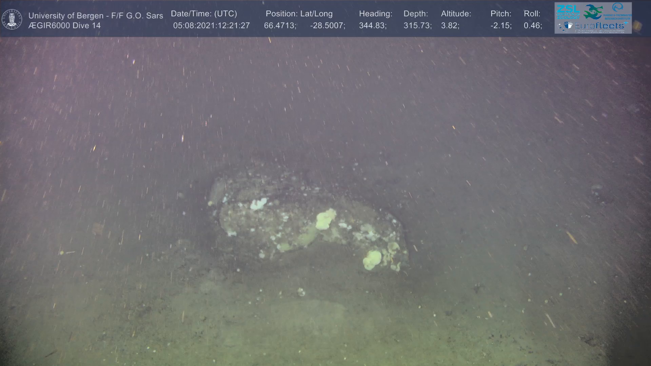Click the ZSL Institute of Zoology logo
Viewport: 651px width, 366px height.
tap(568, 11)
